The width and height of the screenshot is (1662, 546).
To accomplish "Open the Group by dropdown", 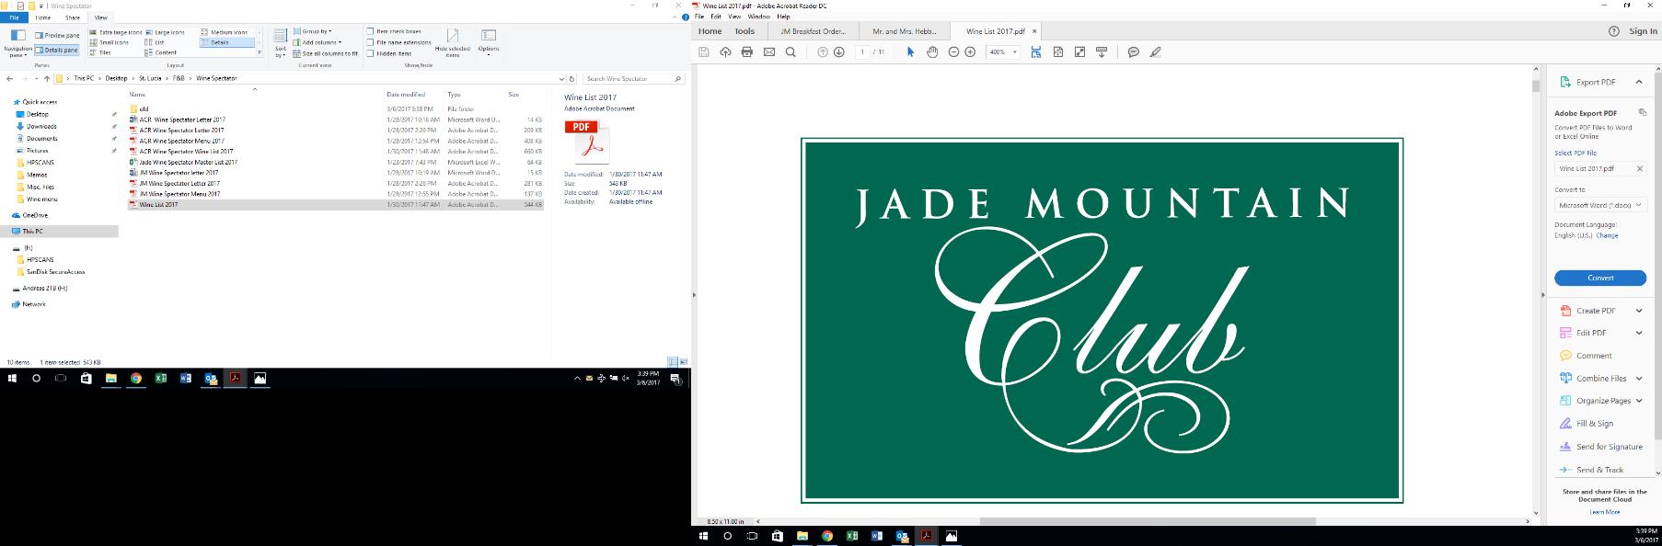I will pyautogui.click(x=314, y=31).
